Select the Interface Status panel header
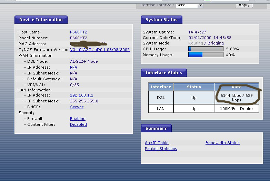Image resolution: width=270 pixels, height=181 pixels. point(163,73)
